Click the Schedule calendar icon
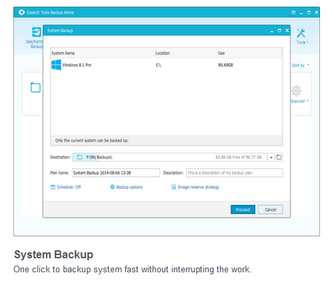Screen dimensions: 336x287 click(x=53, y=187)
